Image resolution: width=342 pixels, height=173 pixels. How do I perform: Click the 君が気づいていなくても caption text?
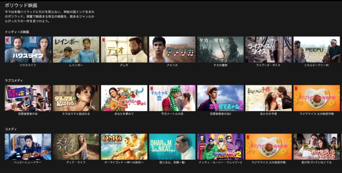coord(316,162)
